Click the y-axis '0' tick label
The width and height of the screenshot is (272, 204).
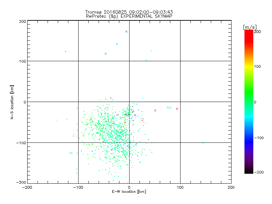point(25,102)
